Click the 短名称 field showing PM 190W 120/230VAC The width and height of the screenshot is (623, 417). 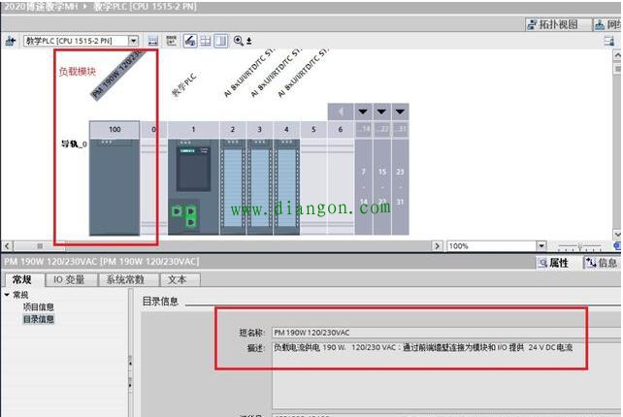tap(447, 333)
